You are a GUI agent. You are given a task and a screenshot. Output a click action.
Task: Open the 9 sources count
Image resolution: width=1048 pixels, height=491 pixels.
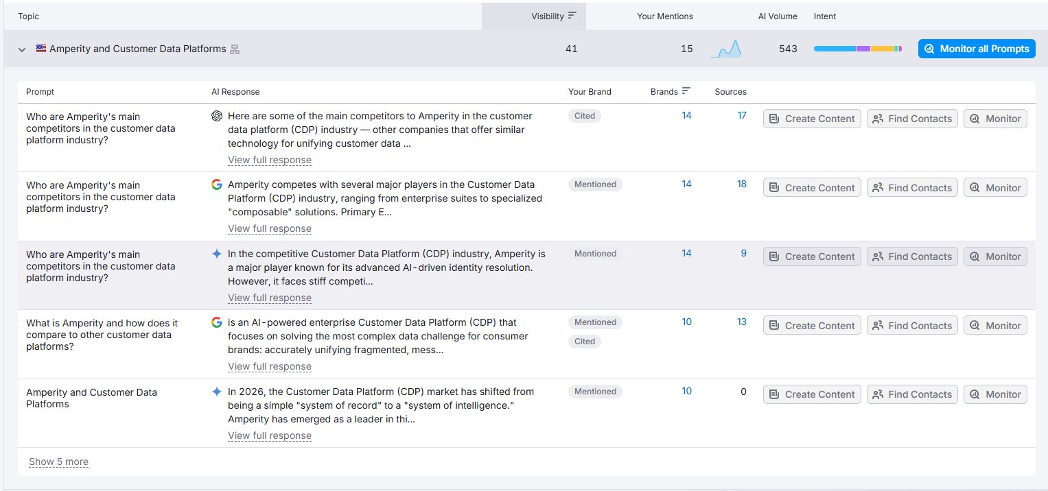click(x=743, y=253)
